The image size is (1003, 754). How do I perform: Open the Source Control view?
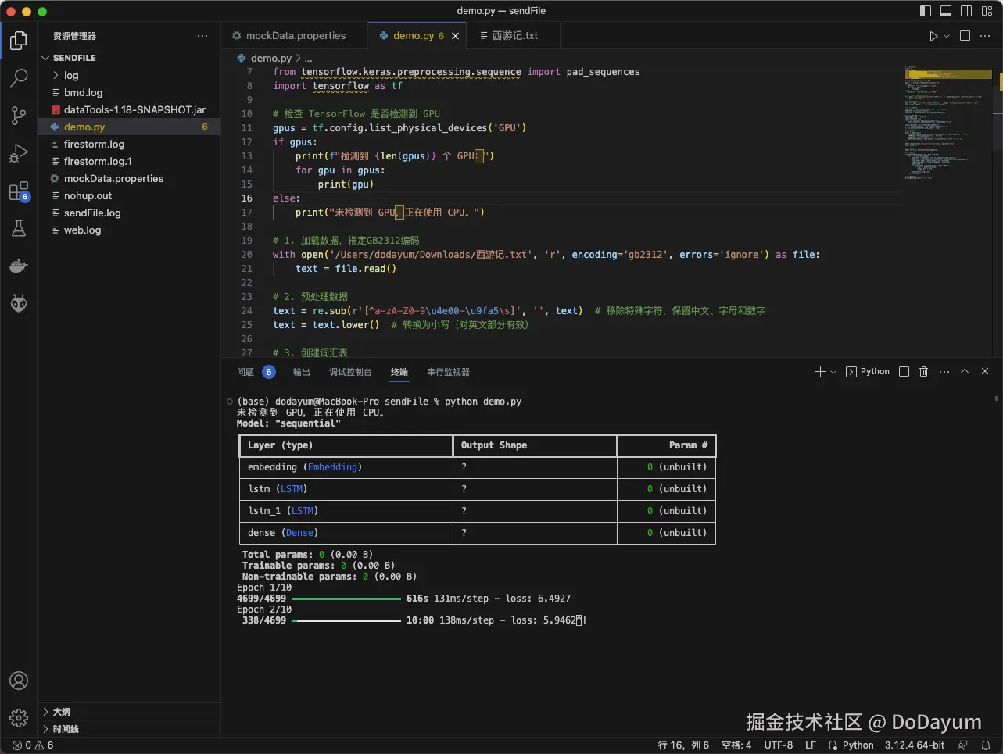(19, 116)
